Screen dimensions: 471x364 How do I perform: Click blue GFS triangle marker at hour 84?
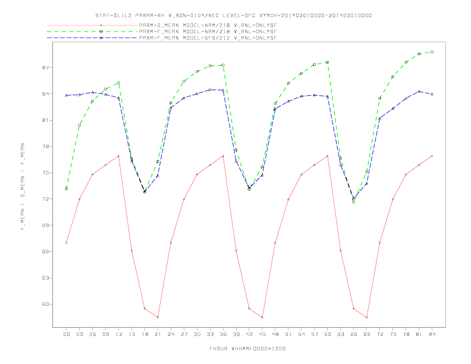pos(432,95)
